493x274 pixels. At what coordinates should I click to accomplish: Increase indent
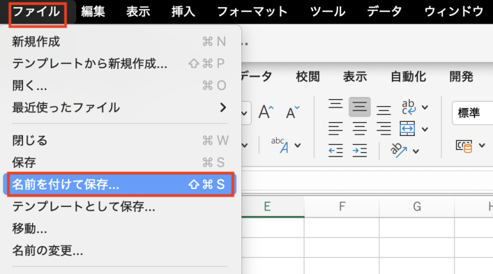[359, 151]
